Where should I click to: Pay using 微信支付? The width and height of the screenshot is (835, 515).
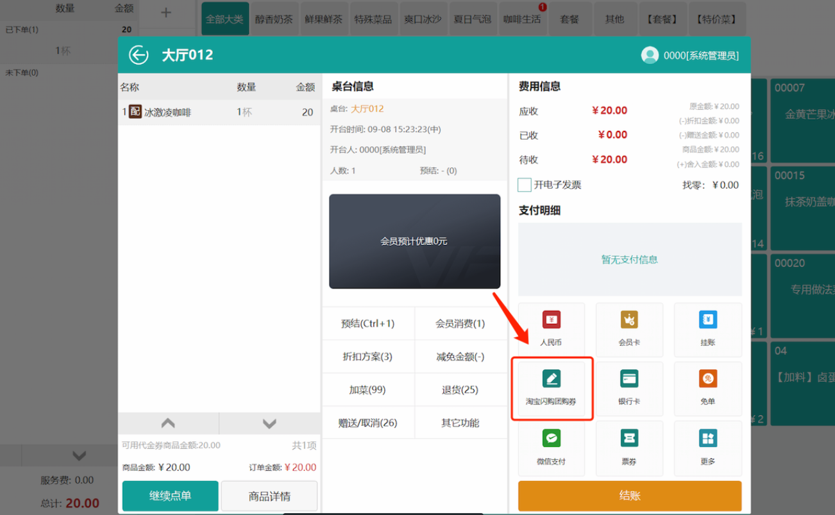click(551, 448)
